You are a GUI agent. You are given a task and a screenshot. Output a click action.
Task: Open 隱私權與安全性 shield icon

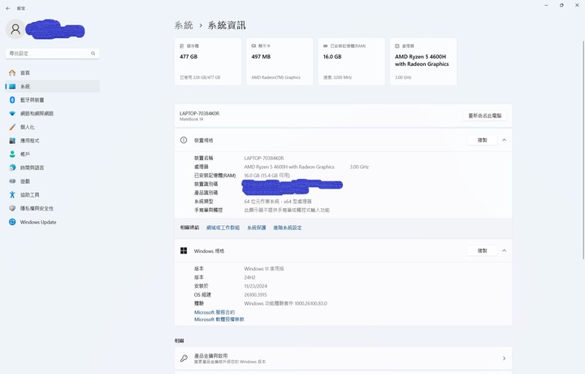tap(12, 208)
